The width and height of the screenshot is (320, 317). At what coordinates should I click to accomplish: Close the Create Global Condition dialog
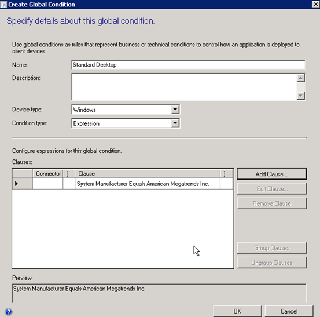click(315, 4)
